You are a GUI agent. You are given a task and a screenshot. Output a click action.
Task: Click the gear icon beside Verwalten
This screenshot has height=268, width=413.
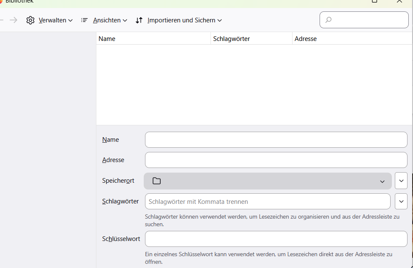(x=30, y=20)
